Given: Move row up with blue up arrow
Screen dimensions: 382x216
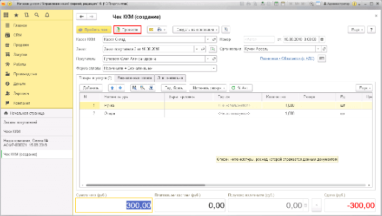Looking at the screenshot, I should coord(112,88).
